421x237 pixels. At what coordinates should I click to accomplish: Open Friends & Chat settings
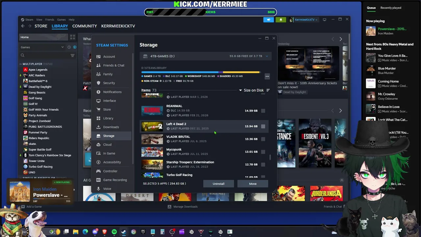pyautogui.click(x=112, y=66)
